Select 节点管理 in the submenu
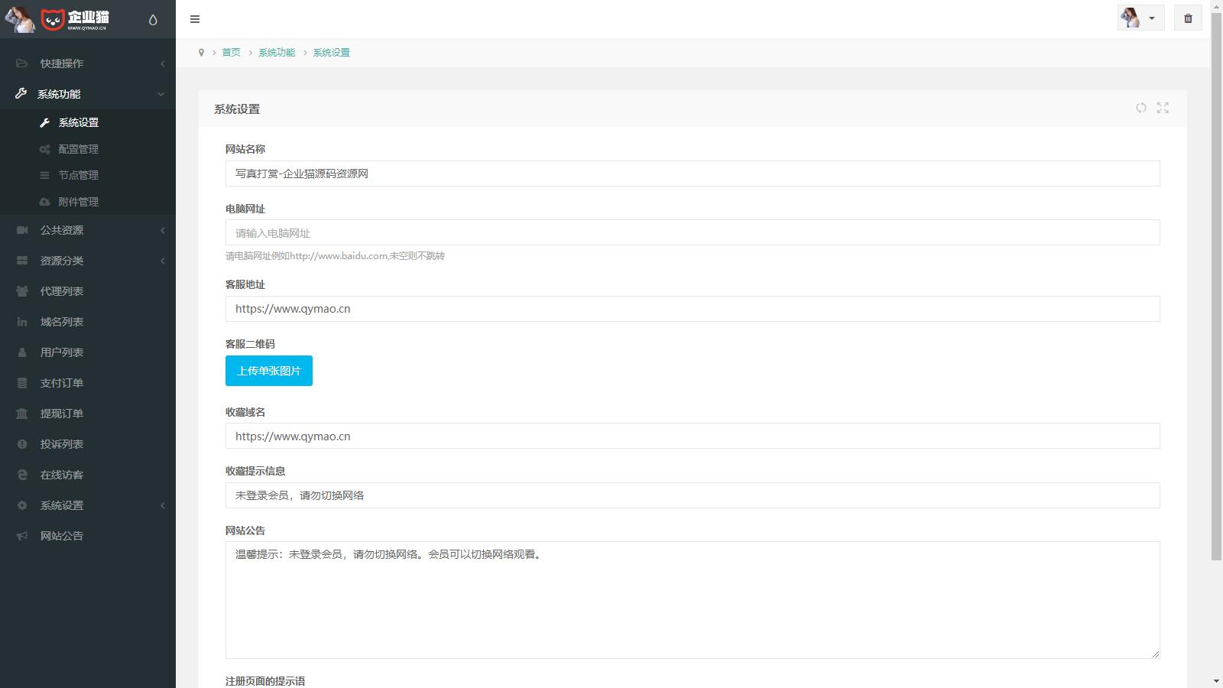Screen dimensions: 1223x688 pos(78,175)
